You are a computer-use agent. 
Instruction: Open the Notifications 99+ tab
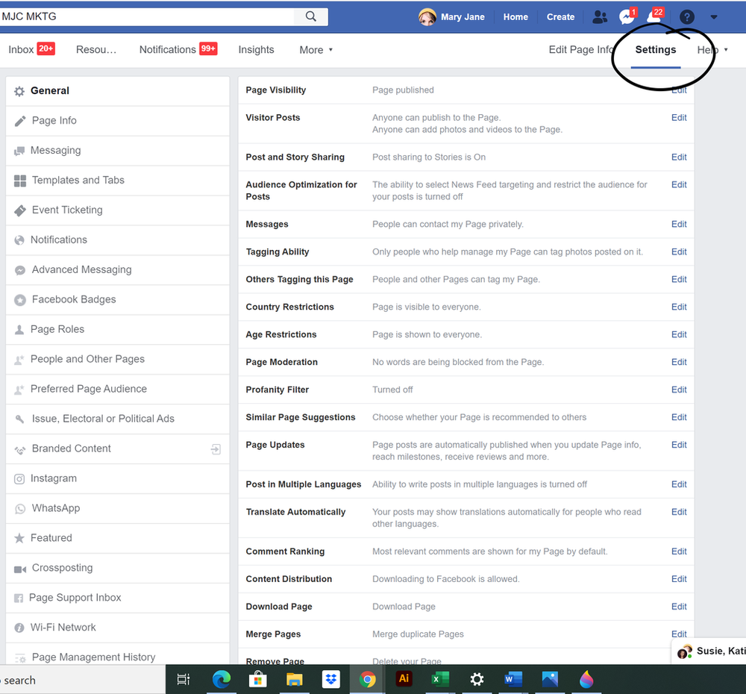click(x=178, y=49)
